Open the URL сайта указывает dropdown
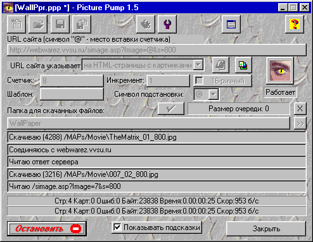 (x=198, y=65)
